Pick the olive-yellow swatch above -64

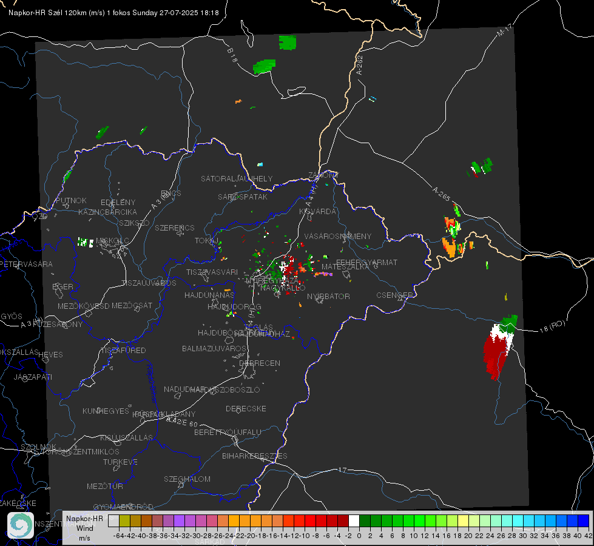coord(124,521)
